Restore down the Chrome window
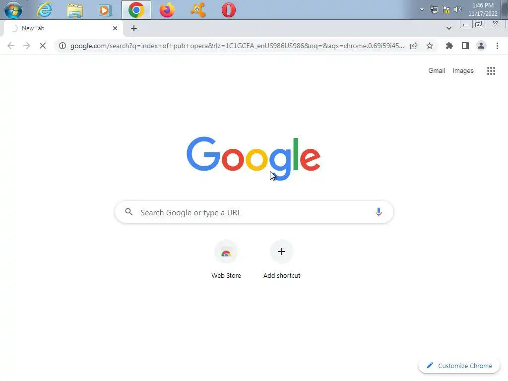The height and width of the screenshot is (381, 508). coord(479,24)
